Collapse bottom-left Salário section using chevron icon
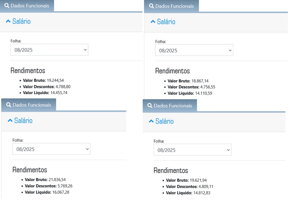Viewport: 293px width, 205px height. pyautogui.click(x=10, y=120)
